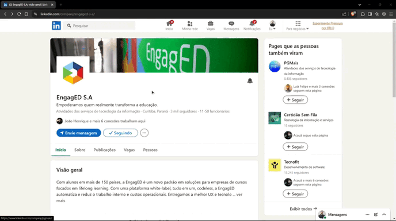This screenshot has width=396, height=221.
Task: Click the Envie mensagem button
Action: point(78,133)
